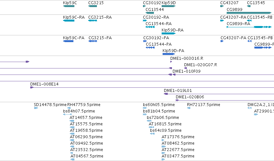Select the CG30192-PA protein feature
Screen dimensions: 274x161
tap(145, 41)
